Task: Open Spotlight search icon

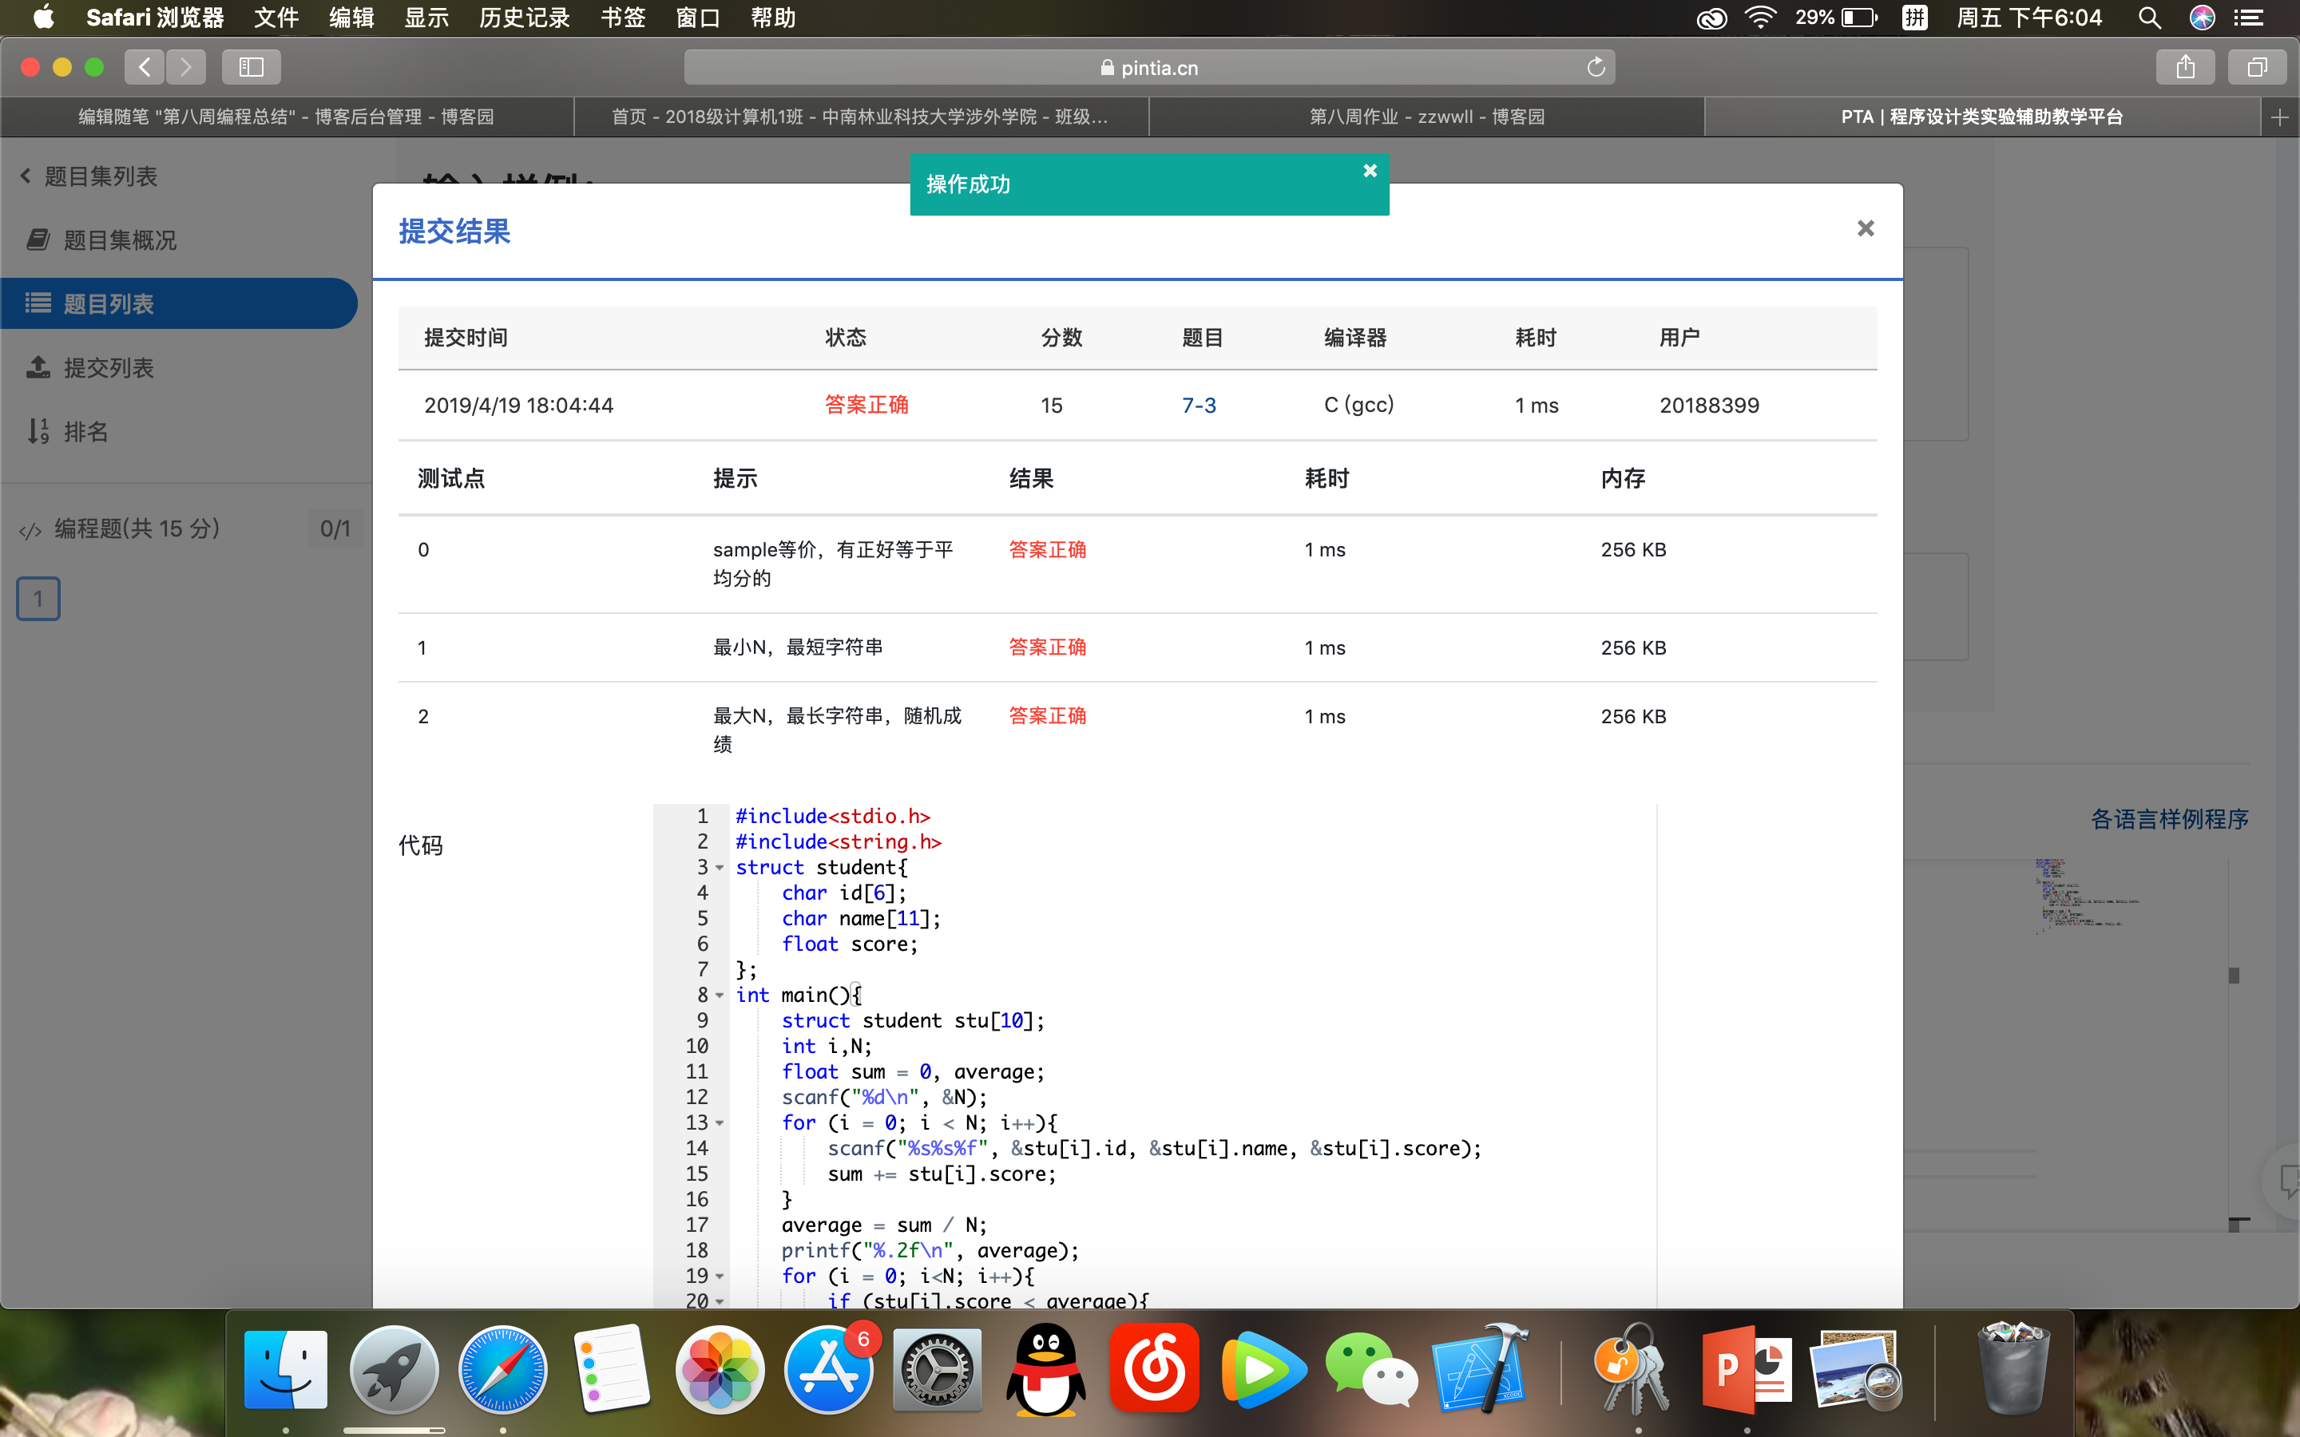Action: 2149,17
